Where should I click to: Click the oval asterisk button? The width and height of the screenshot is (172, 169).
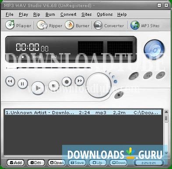[x=119, y=95]
